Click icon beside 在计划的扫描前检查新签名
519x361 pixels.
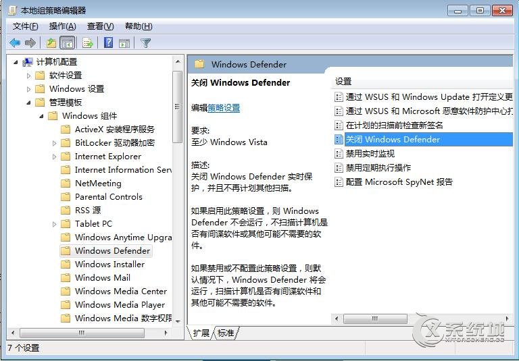pos(339,126)
